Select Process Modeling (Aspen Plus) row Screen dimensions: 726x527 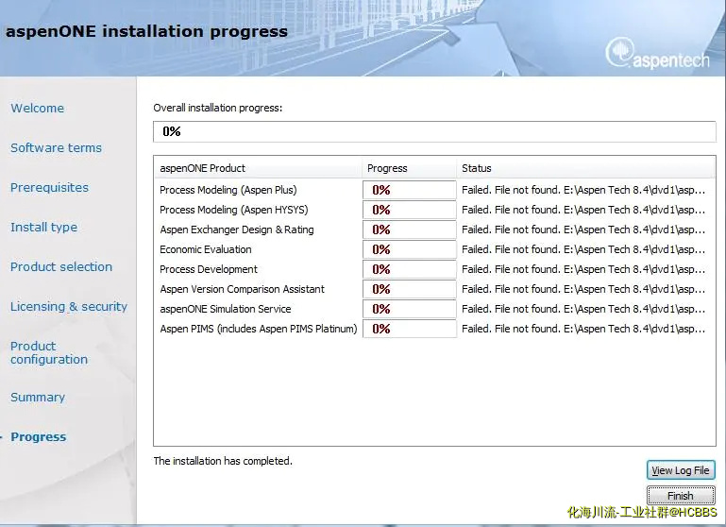(434, 190)
